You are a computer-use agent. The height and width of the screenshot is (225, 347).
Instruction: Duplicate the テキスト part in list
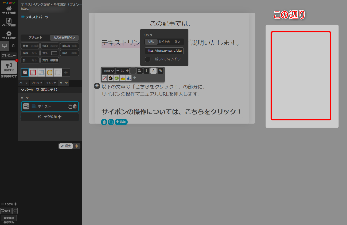click(x=70, y=106)
